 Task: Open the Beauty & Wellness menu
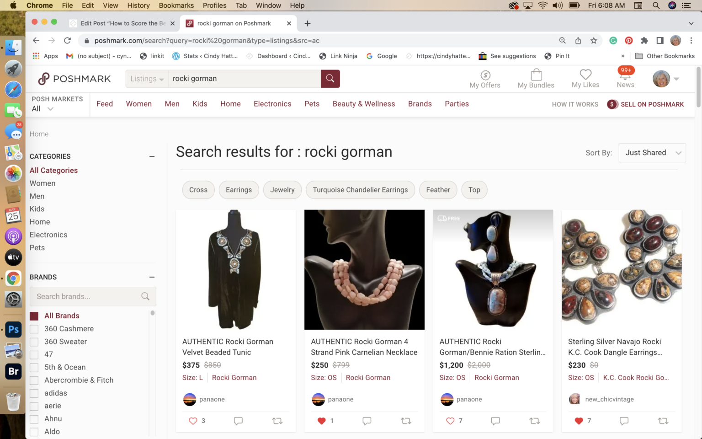[364, 104]
